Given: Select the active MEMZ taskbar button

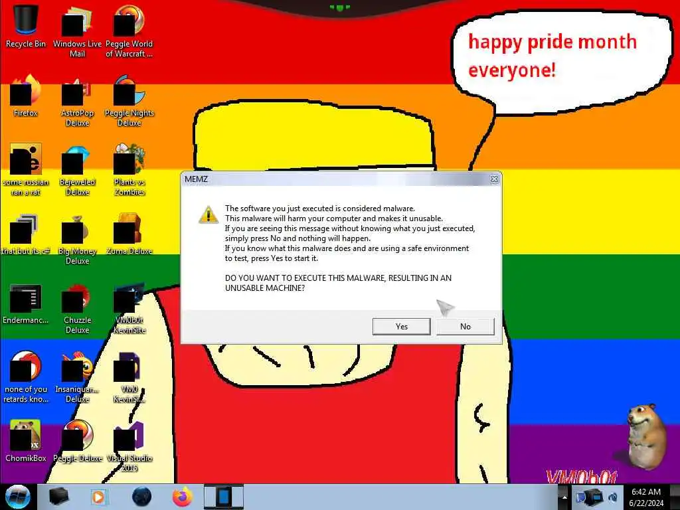Looking at the screenshot, I should [x=224, y=497].
